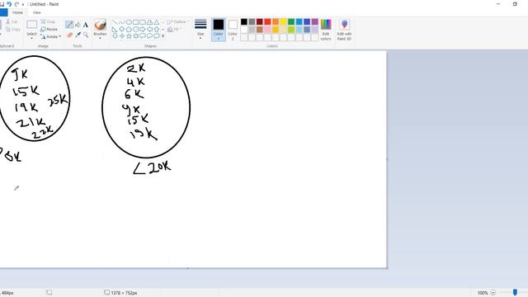This screenshot has height=297, width=528.
Task: Choose the Hexagon shape
Action: 135,30
